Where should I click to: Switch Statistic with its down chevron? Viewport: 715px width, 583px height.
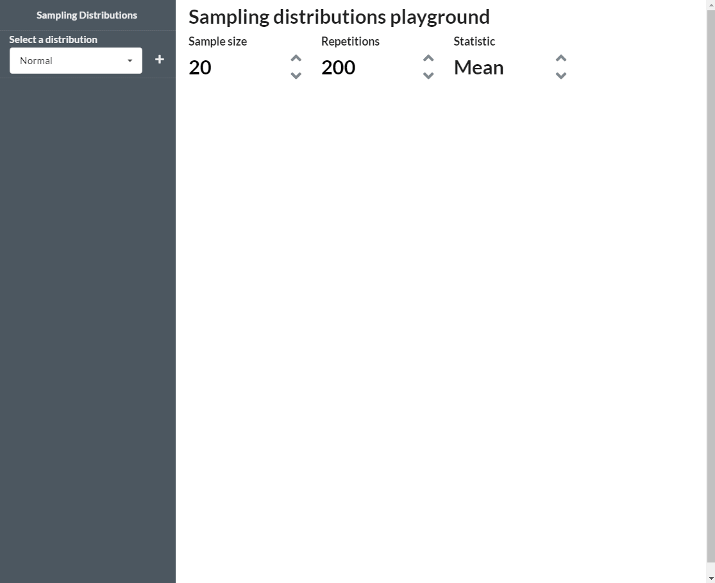[x=560, y=76]
